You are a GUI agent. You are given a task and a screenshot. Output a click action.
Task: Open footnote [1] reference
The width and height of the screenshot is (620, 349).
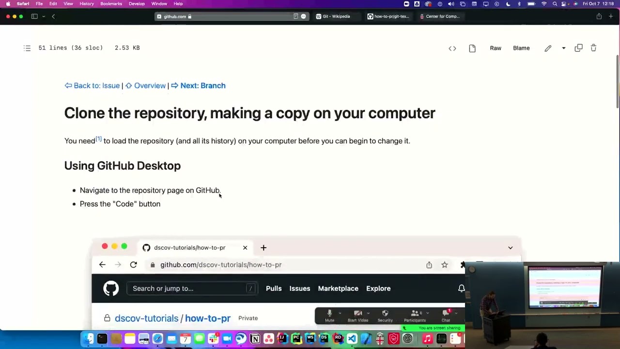tap(98, 139)
